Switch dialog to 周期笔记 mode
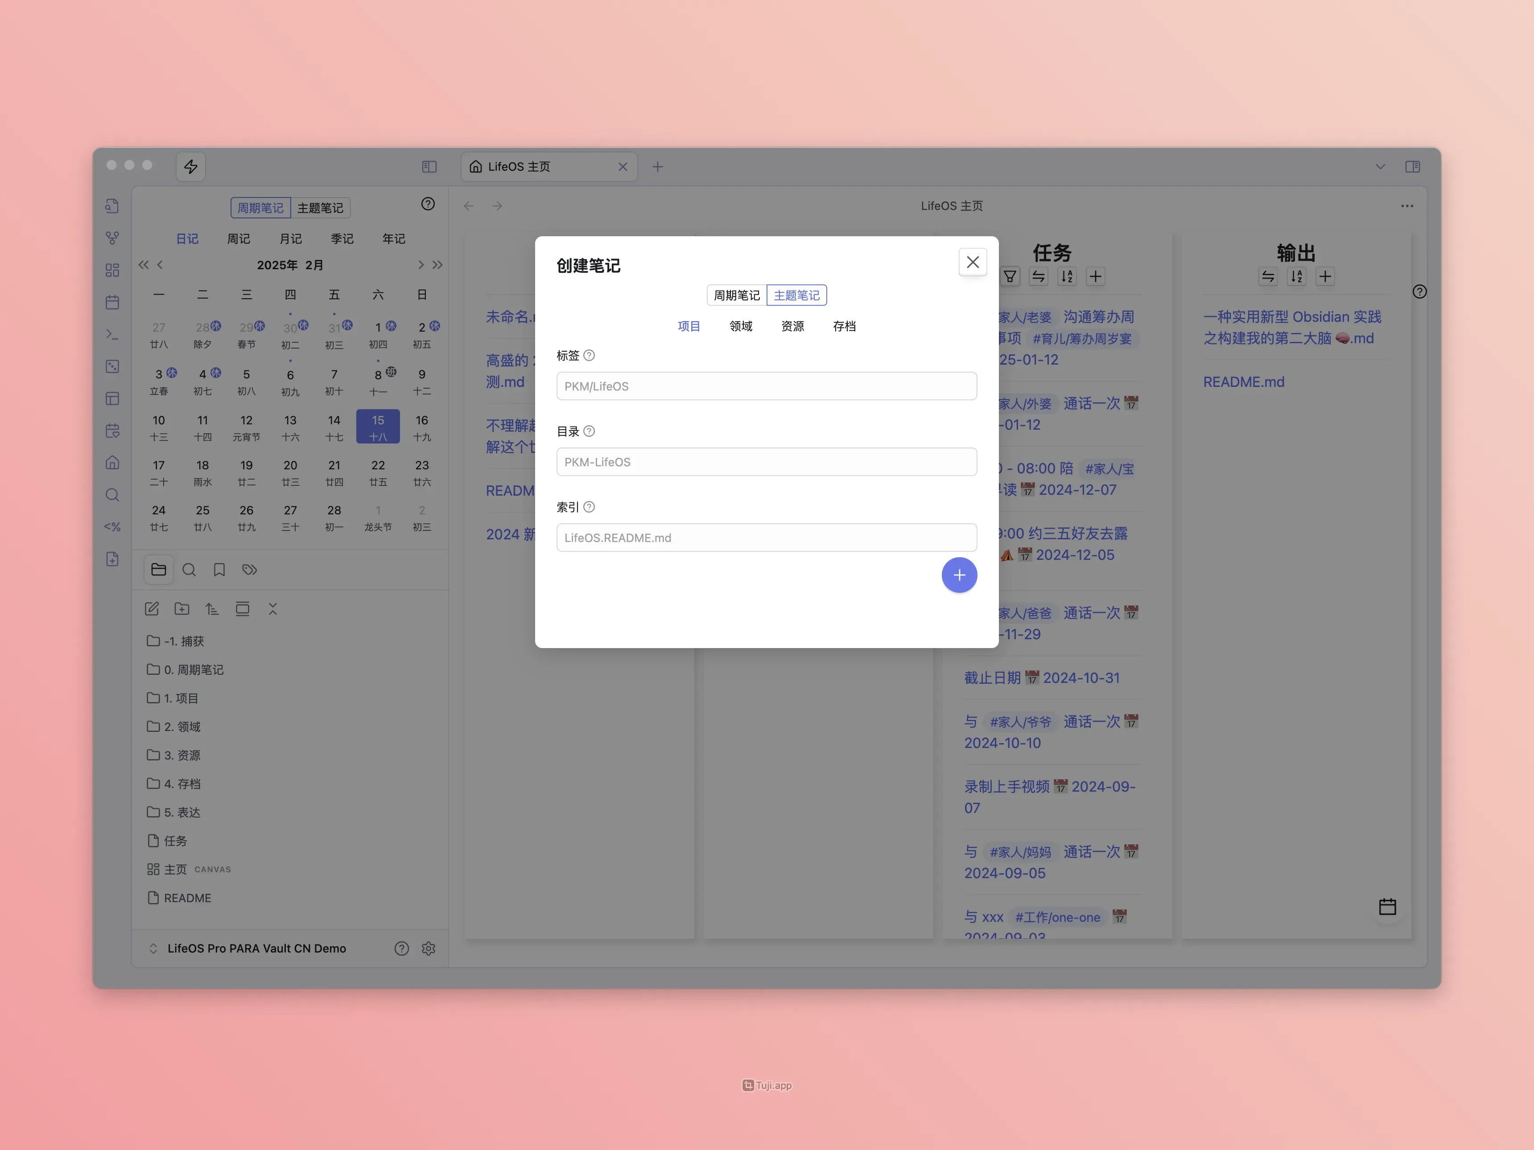Viewport: 1534px width, 1150px height. tap(737, 295)
